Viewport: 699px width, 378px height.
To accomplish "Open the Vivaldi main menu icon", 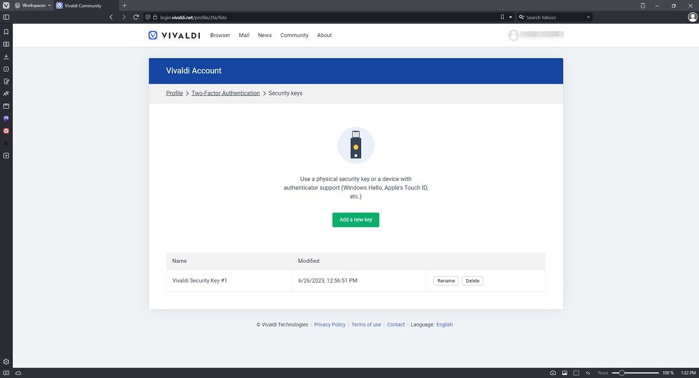I will pyautogui.click(x=6, y=5).
